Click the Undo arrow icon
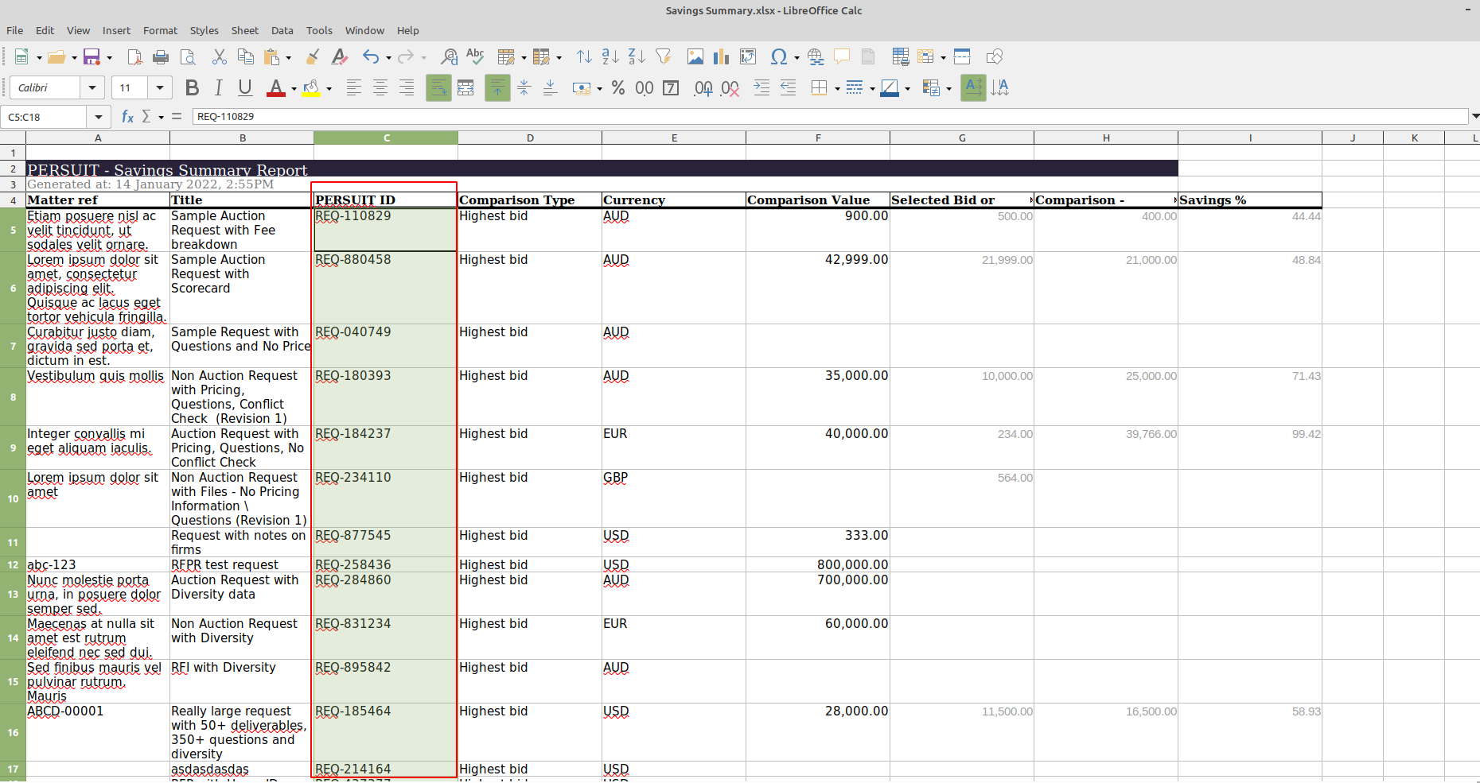Image resolution: width=1480 pixels, height=783 pixels. pyautogui.click(x=371, y=57)
